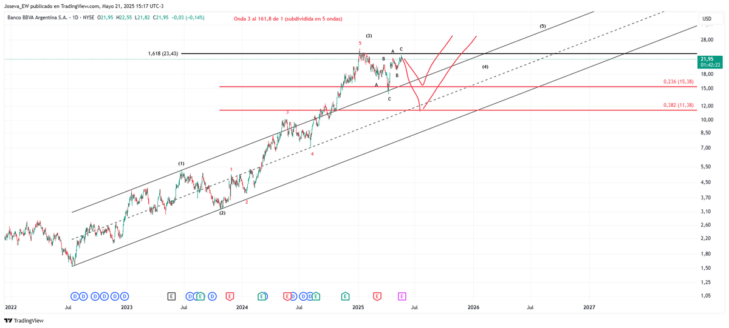Click the red E marker before 2024
Screen dimensions: 729x328
point(230,296)
